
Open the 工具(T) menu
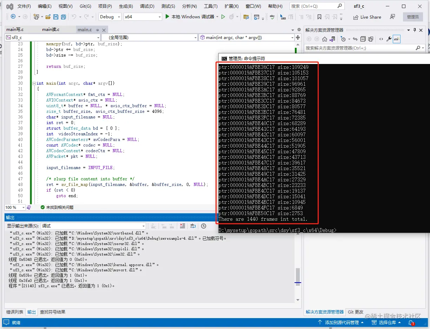pyautogui.click(x=211, y=6)
